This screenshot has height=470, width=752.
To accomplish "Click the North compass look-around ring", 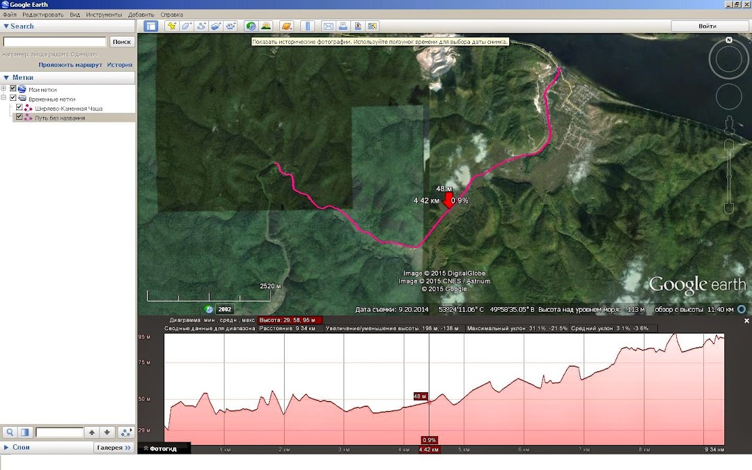I will pos(728,59).
